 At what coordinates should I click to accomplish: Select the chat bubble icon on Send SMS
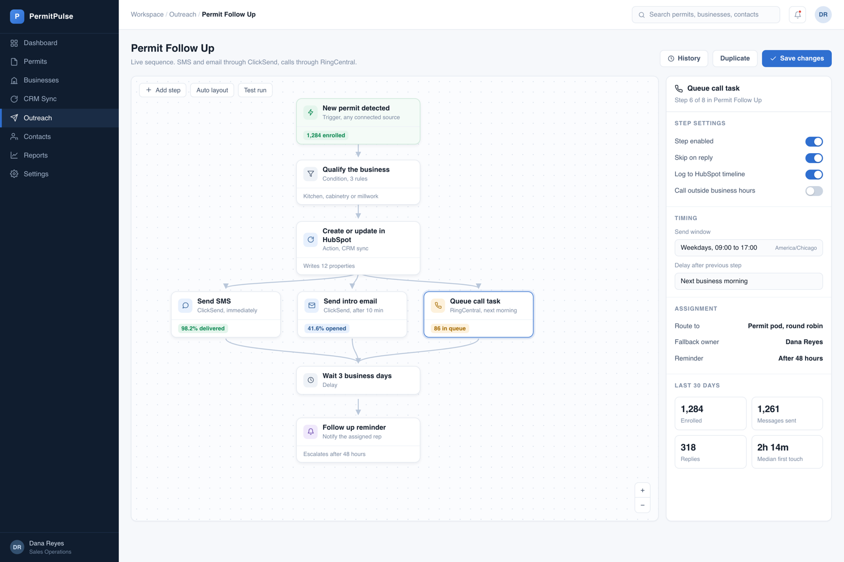tap(185, 306)
